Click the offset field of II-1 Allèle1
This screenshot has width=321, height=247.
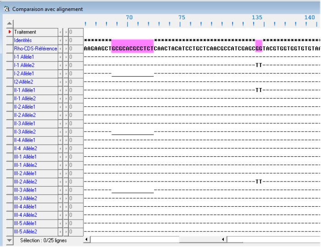pyautogui.click(x=76, y=90)
